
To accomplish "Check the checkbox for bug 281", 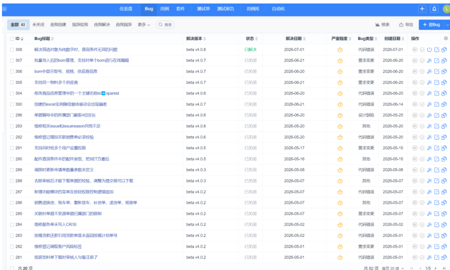I will 12,258.
